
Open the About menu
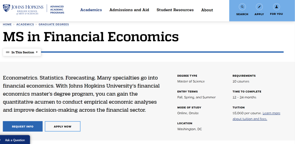pos(207,10)
